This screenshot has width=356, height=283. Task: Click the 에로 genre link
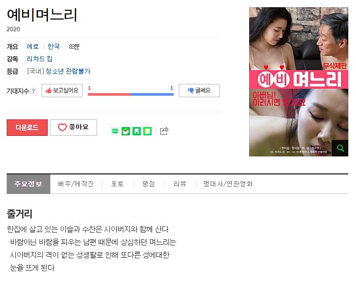pyautogui.click(x=33, y=47)
